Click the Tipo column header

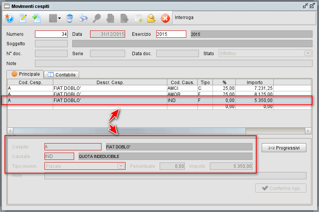coord(205,82)
